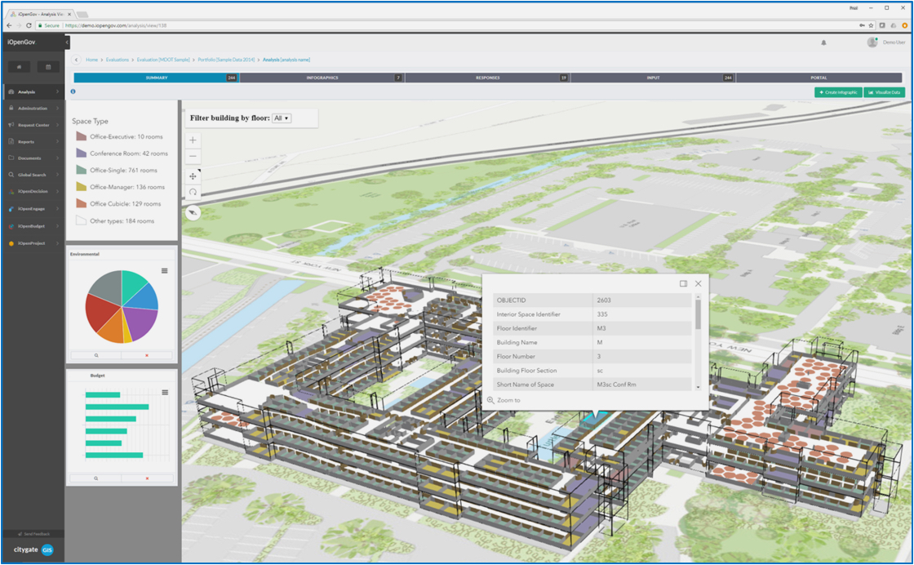Screen dimensions: 914x565
Task: Switch to the Input tab
Action: tap(653, 78)
